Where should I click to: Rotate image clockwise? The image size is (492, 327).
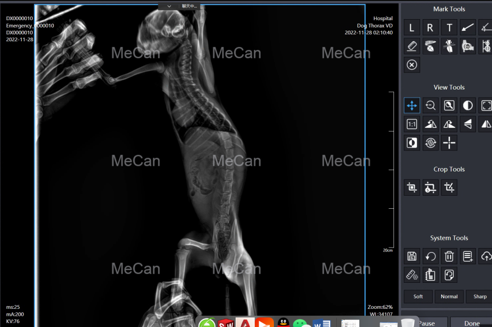[x=449, y=124]
